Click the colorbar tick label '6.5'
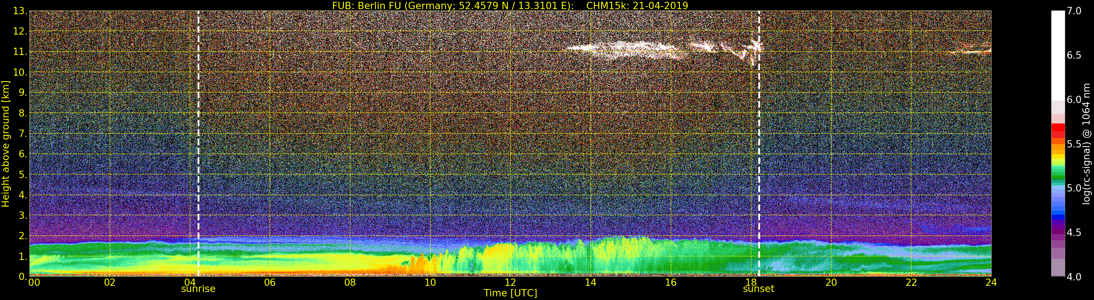This screenshot has width=1094, height=300. point(1074,56)
